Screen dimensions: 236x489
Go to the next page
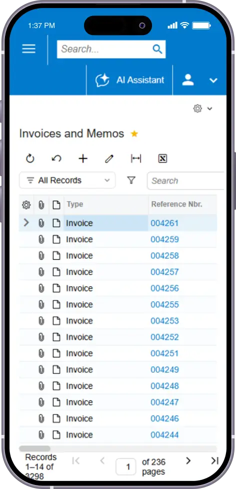(x=188, y=460)
